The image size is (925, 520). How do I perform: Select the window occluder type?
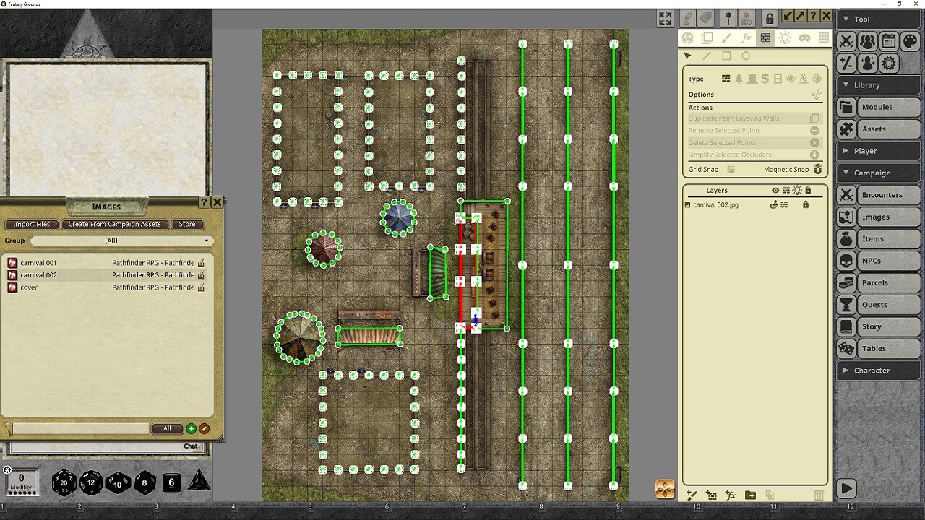pyautogui.click(x=778, y=79)
